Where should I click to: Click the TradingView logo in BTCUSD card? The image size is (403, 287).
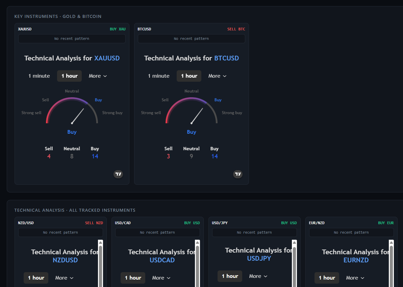(x=238, y=174)
